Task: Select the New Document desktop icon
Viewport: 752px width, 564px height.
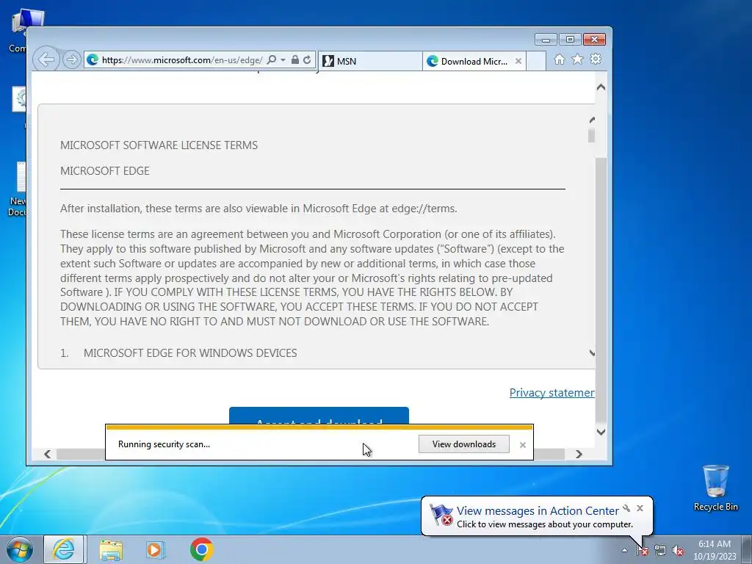Action: [x=18, y=189]
